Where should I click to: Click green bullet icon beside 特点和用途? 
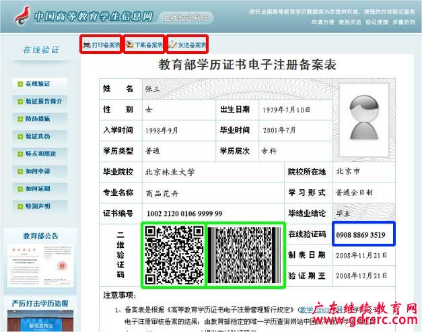point(20,154)
